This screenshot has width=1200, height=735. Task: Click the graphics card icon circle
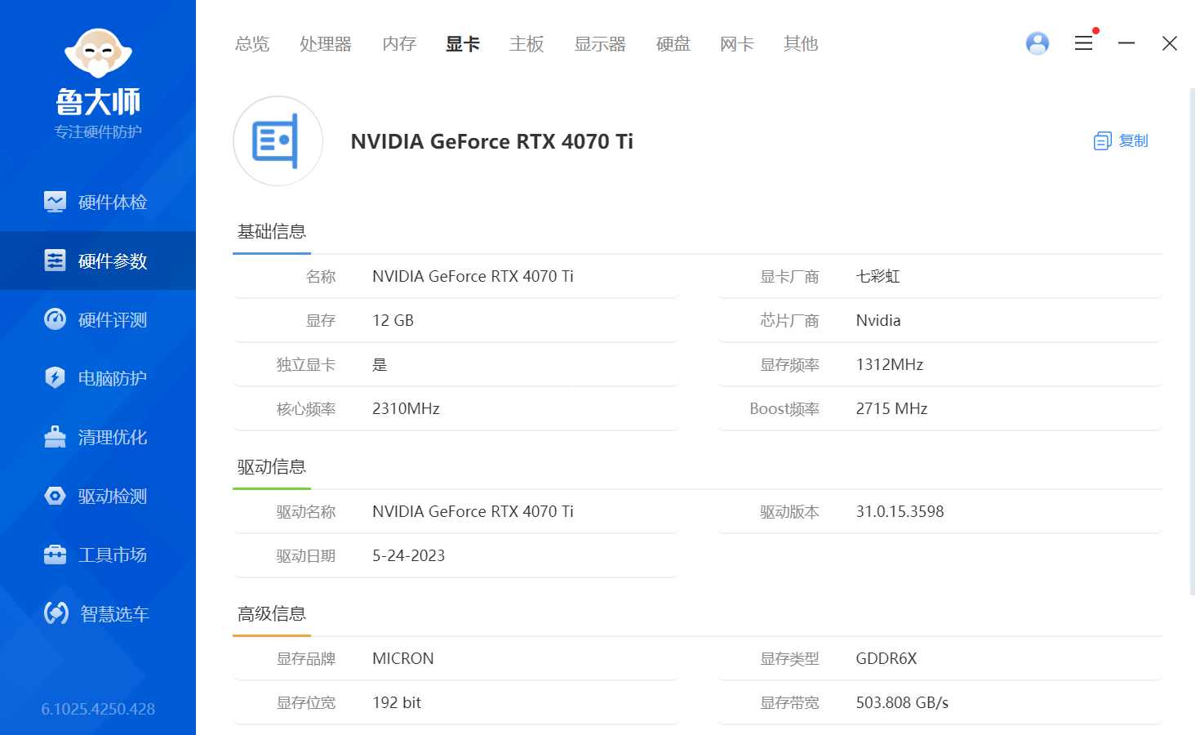tap(278, 141)
